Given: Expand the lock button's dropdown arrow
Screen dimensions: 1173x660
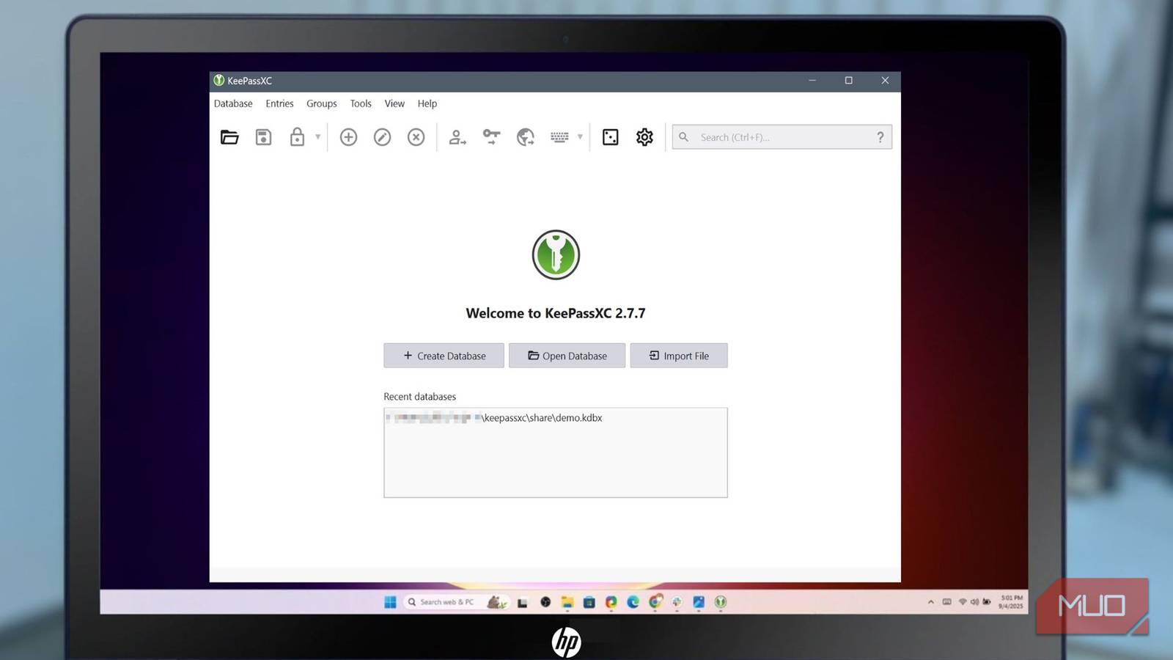Looking at the screenshot, I should click(317, 137).
